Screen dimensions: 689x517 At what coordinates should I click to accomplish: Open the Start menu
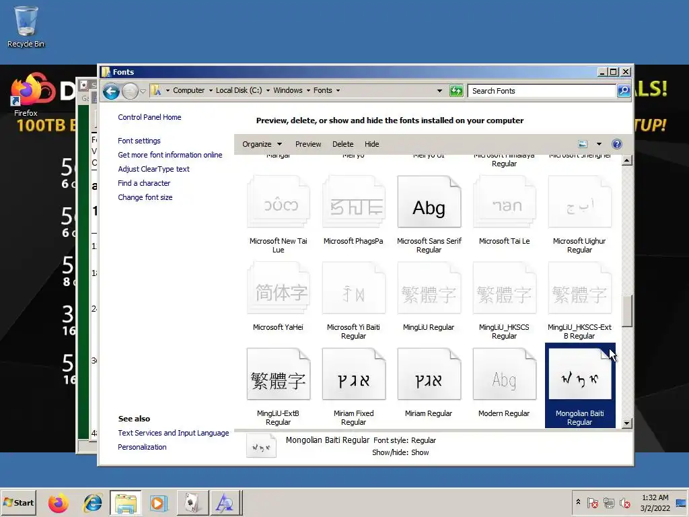point(18,503)
